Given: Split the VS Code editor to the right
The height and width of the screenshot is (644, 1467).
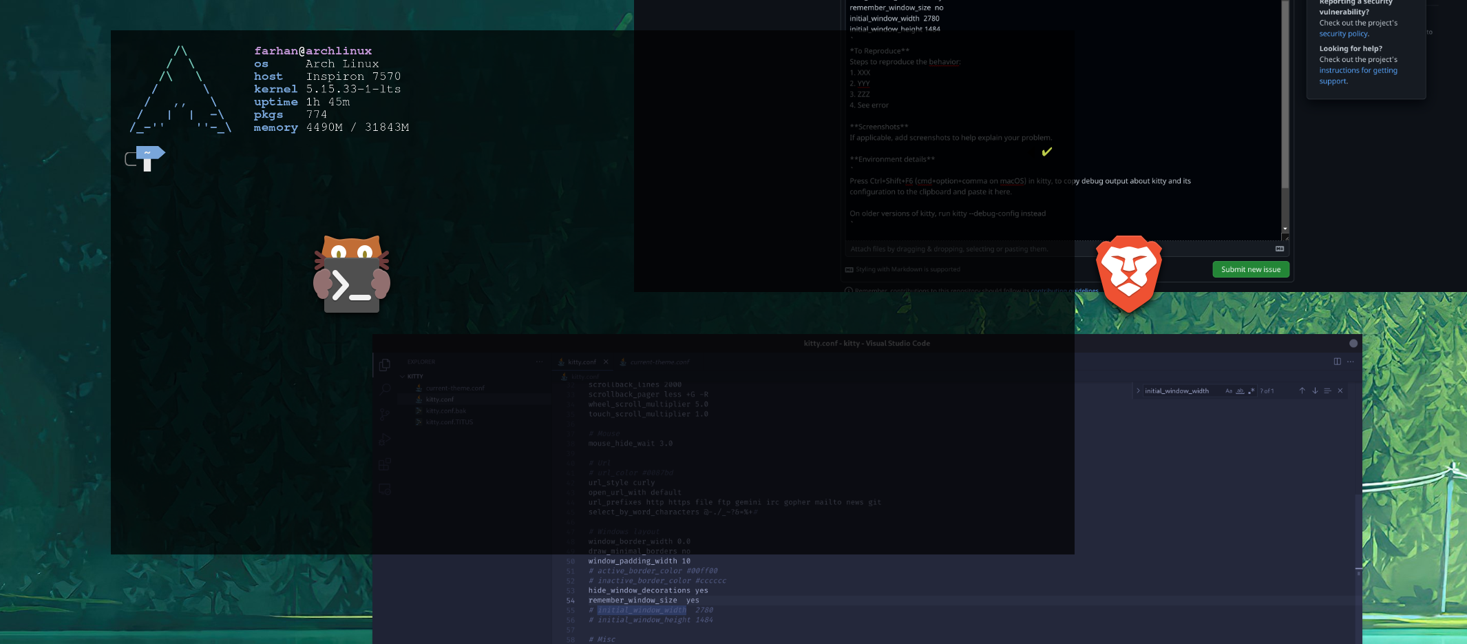Looking at the screenshot, I should tap(1337, 362).
